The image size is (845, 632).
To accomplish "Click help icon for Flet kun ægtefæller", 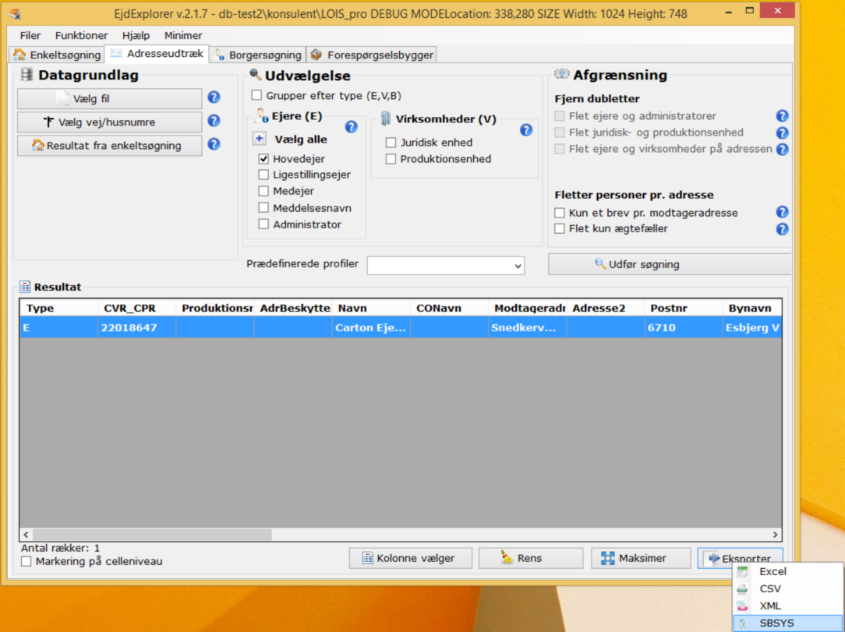I will 782,229.
